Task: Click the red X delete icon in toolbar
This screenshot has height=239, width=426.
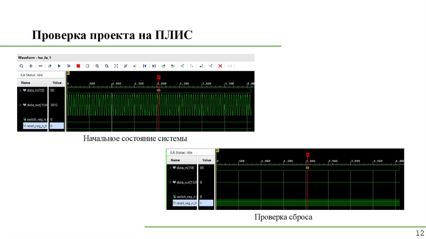Action: tap(220, 66)
